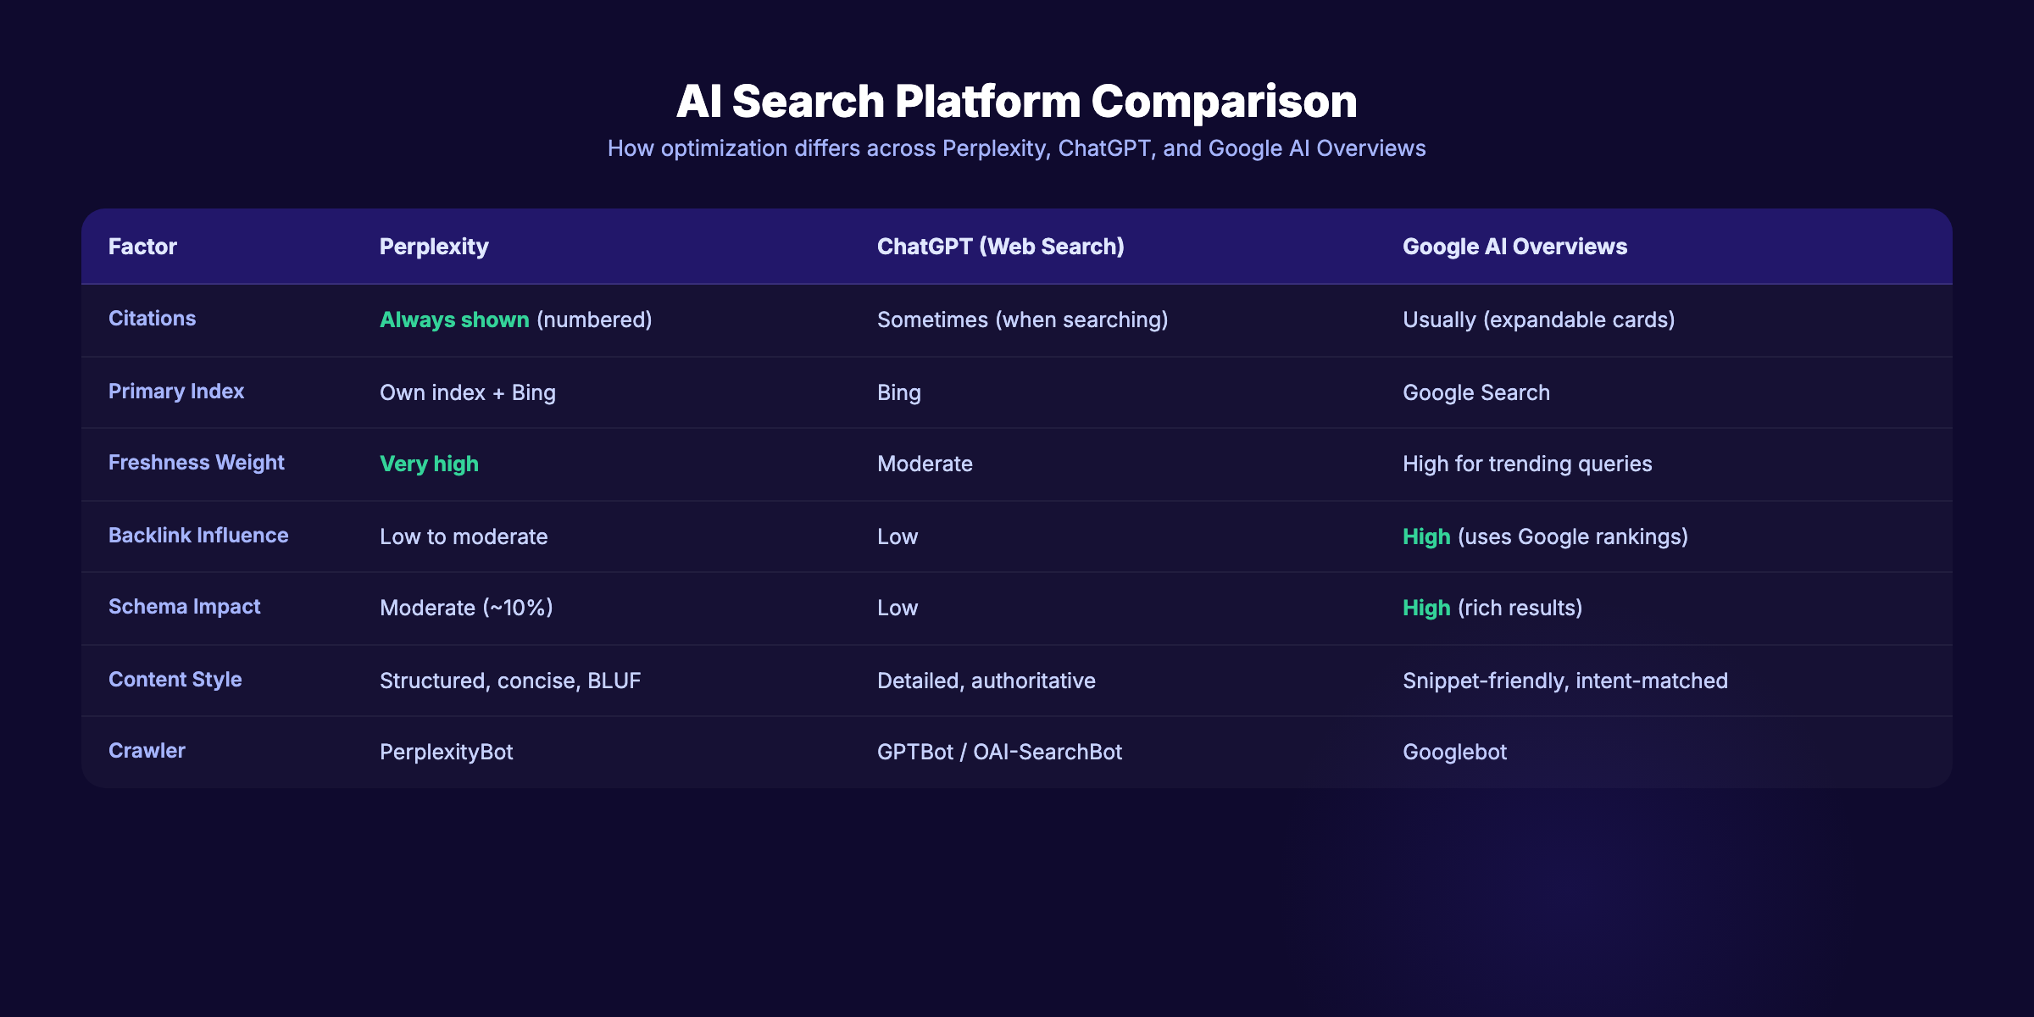Click the 'Schema Impact' row label
Viewport: 2034px width, 1017px height.
184,607
